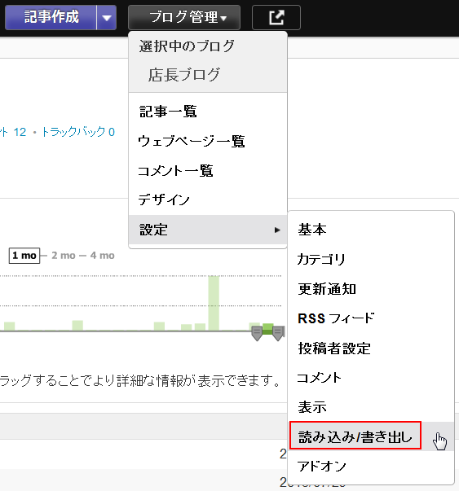This screenshot has width=459, height=491.
Task: Open 記事一覧 from the menu
Action: tap(208, 112)
